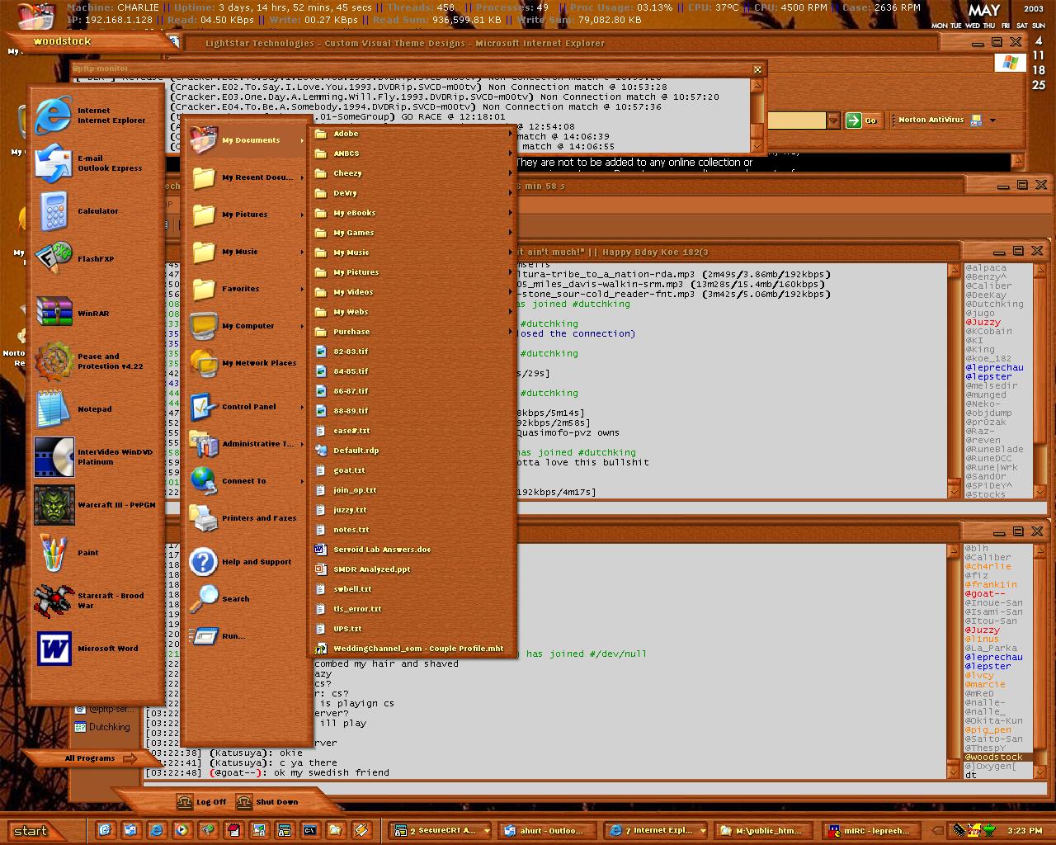Click Winamp quick launch icon
Viewport: 1056px width, 845px height.
point(361,830)
